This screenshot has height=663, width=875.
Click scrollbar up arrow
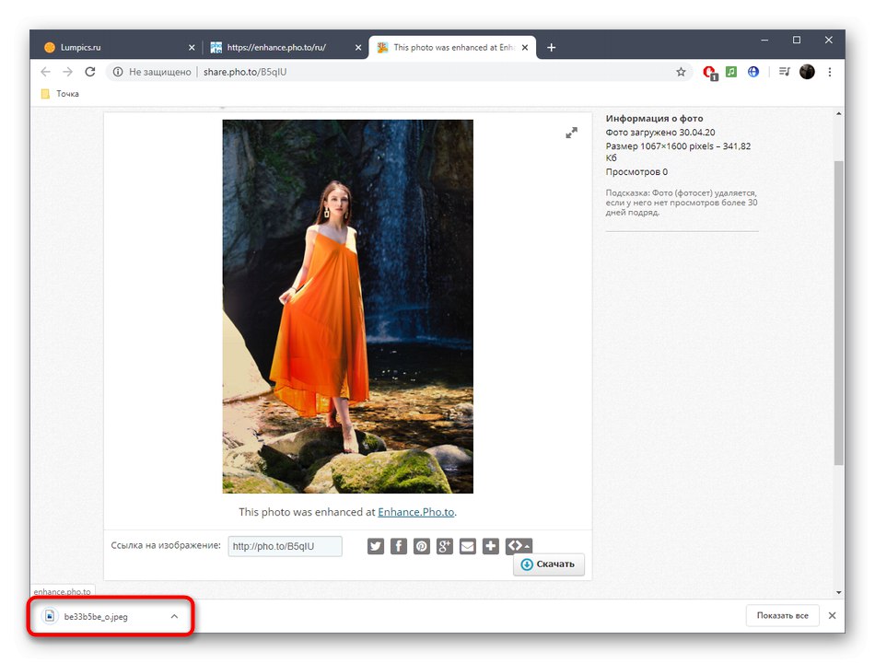pos(839,114)
